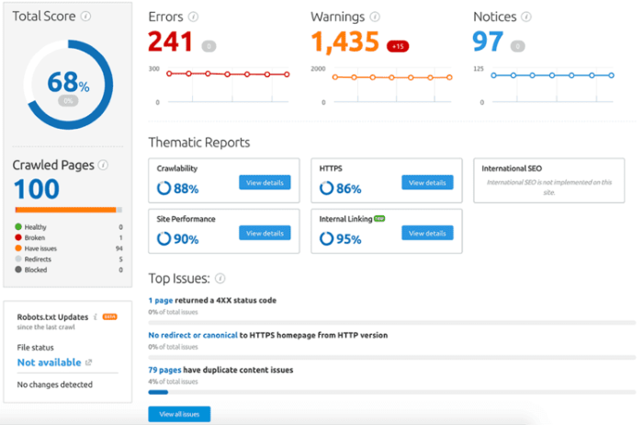The height and width of the screenshot is (425, 643).
Task: Click the 'Broken' legend label
Action: pos(35,237)
